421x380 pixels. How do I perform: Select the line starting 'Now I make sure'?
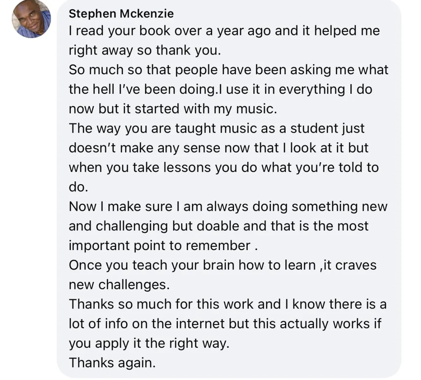pos(228,207)
